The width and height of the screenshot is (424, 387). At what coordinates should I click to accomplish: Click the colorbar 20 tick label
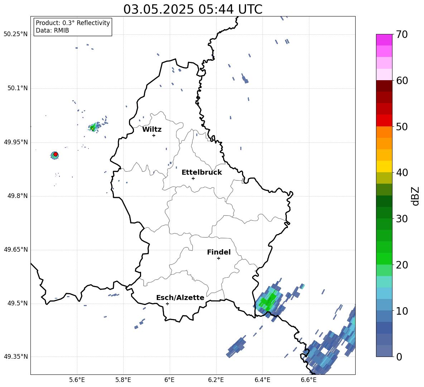point(402,265)
